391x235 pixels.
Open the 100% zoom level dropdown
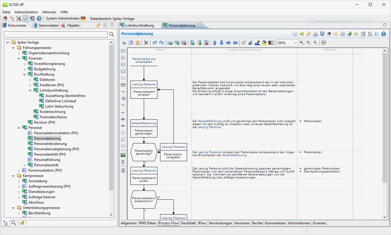point(296,43)
